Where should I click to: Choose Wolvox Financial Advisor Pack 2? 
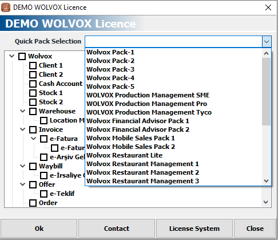(x=173, y=129)
